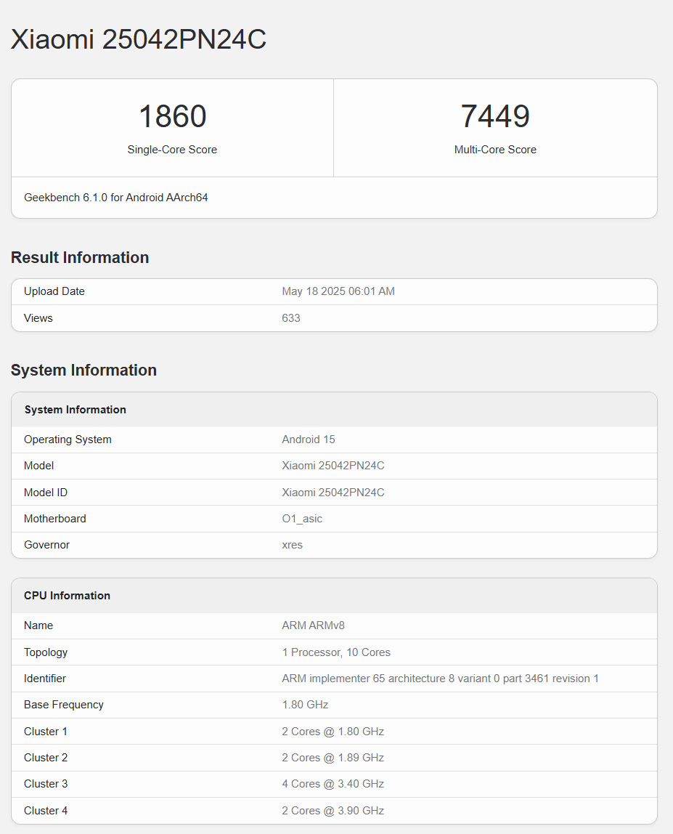Select the value "4 Cores @ 3.40 GHz"
The width and height of the screenshot is (673, 834).
(333, 783)
